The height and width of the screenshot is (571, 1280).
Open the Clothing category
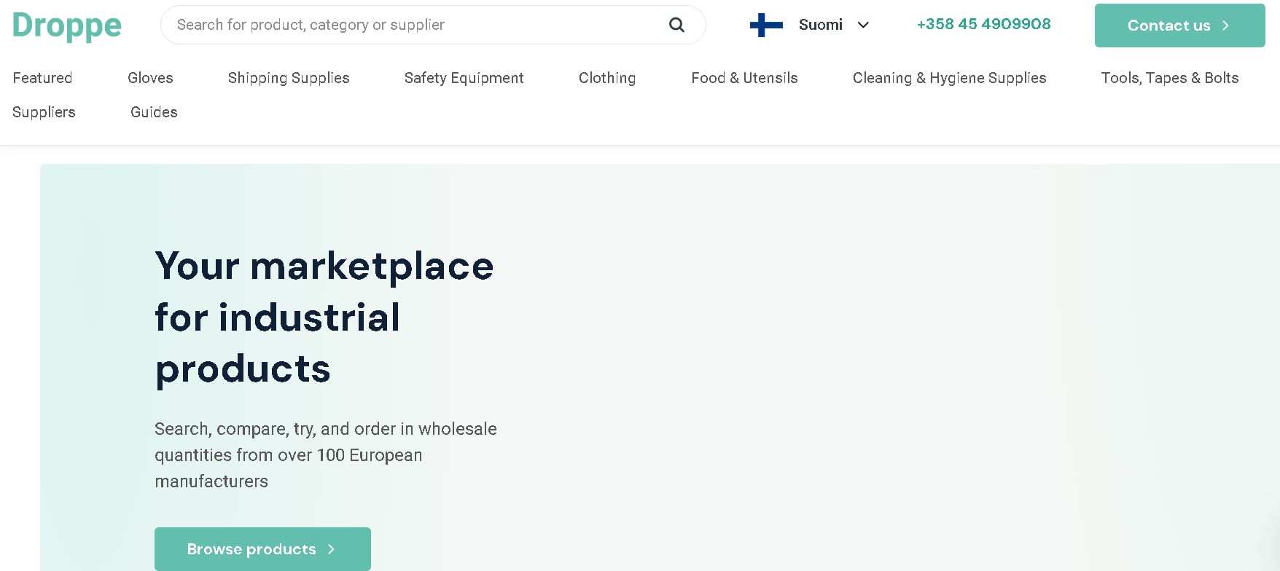point(607,78)
